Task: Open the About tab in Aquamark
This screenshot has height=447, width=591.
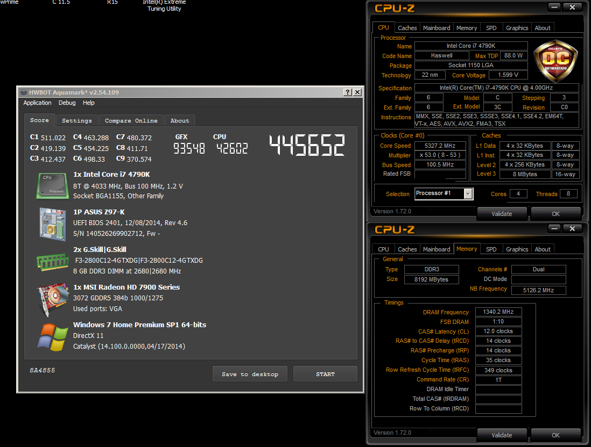Action: 180,120
